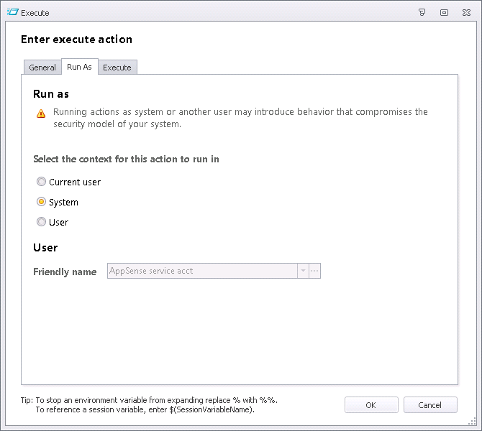This screenshot has width=482, height=431.
Task: Click the Friendly name label
Action: pyautogui.click(x=65, y=272)
